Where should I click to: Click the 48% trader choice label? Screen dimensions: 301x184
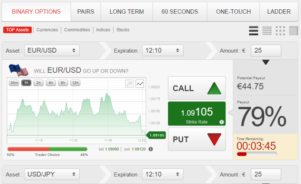(84, 155)
